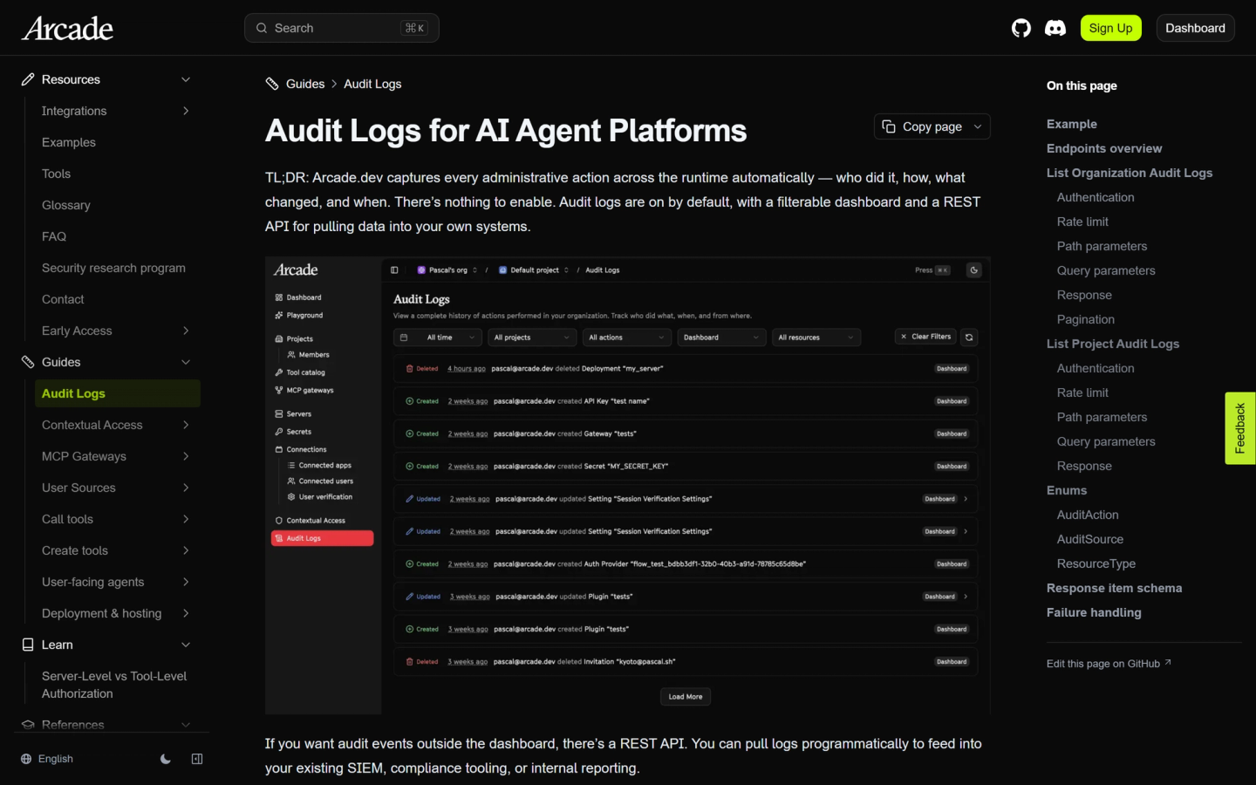Viewport: 1256px width, 785px height.
Task: Click the Dashboard button in header
Action: point(1195,28)
